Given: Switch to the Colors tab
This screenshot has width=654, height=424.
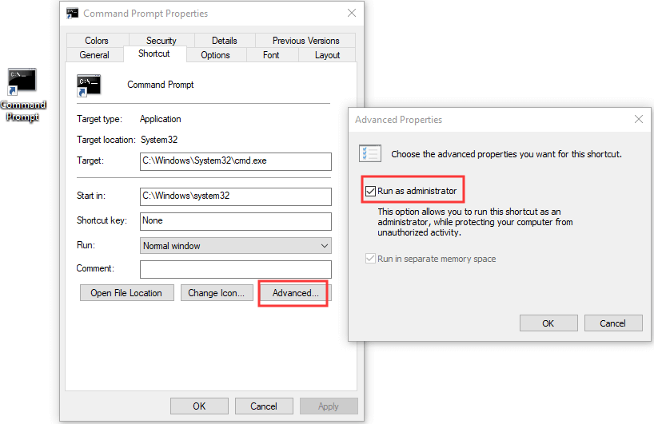Looking at the screenshot, I should [97, 41].
